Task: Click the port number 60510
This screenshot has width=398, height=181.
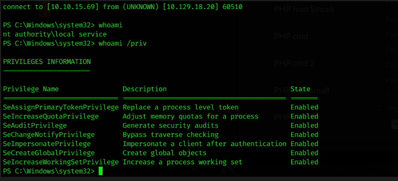Action: pyautogui.click(x=233, y=7)
